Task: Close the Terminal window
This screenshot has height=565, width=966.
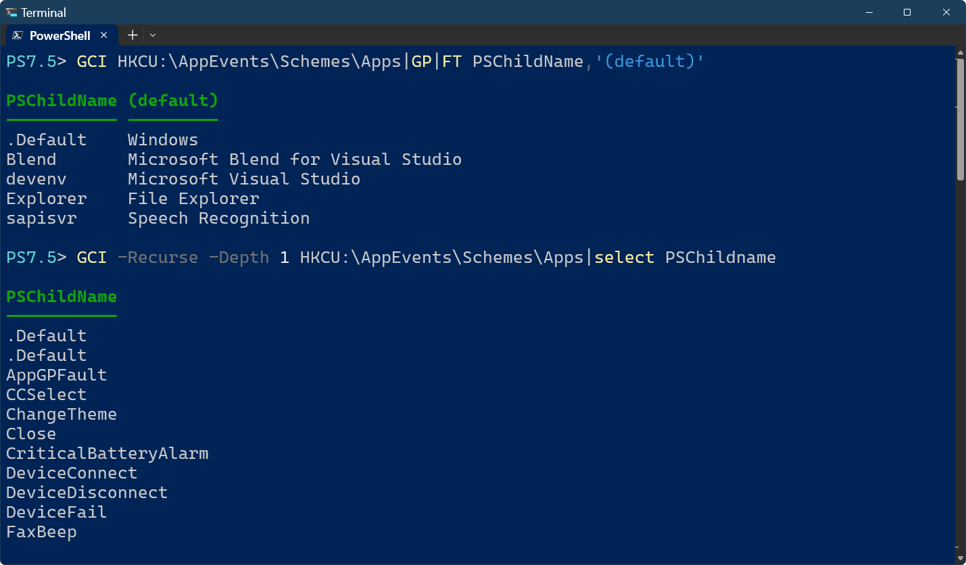Action: tap(946, 12)
